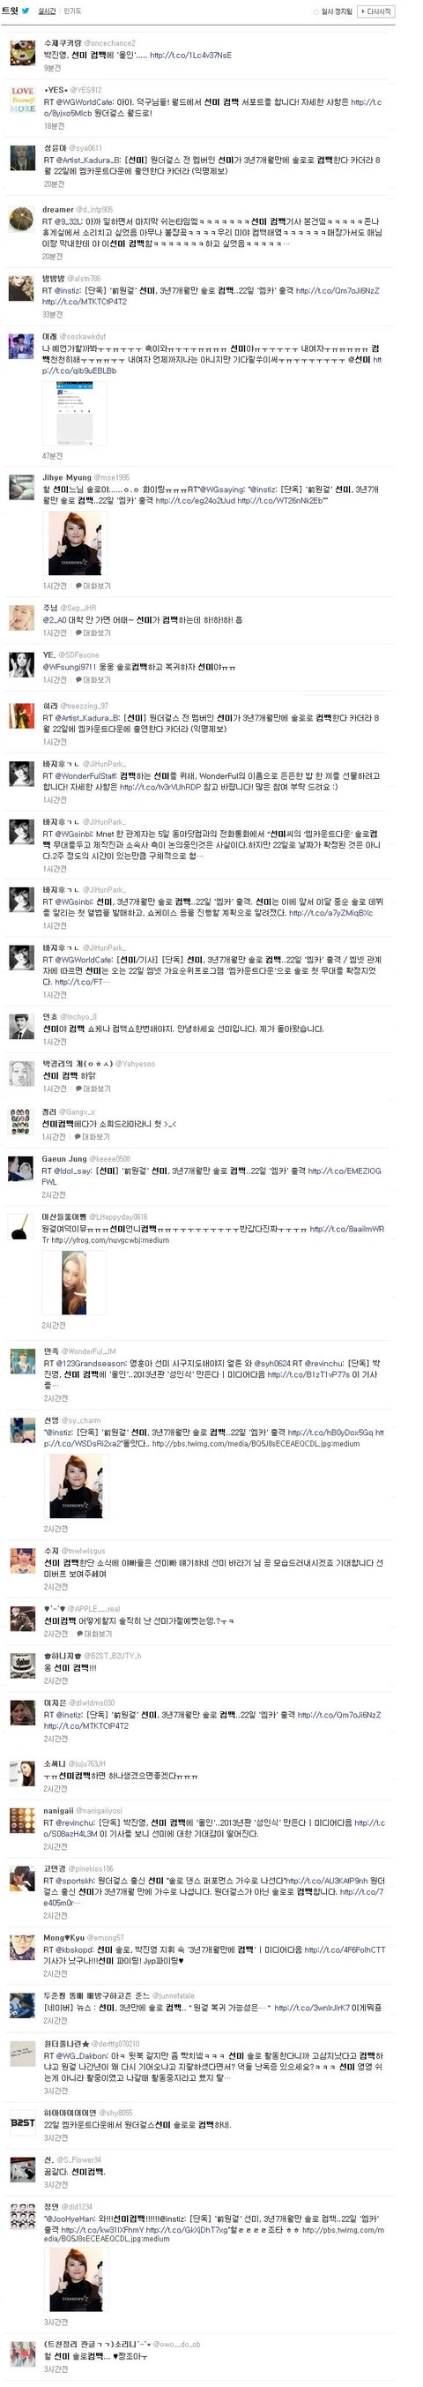This screenshot has width=423, height=2387.
Task: Open 성유마 profile avatar
Action: (x=22, y=158)
